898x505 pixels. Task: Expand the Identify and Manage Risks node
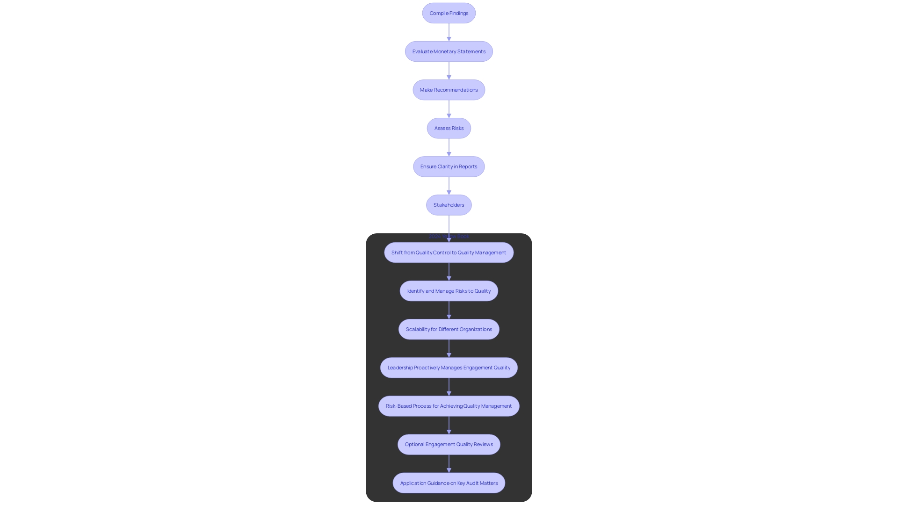449,290
